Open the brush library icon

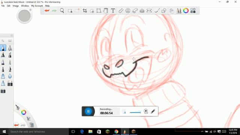click(x=10, y=41)
